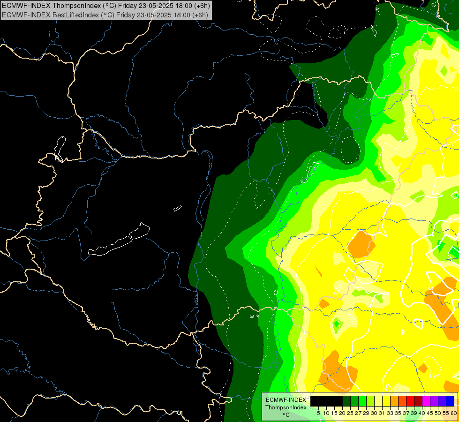Click the legend scale value 35
This screenshot has width=459, height=422.
pos(398,413)
